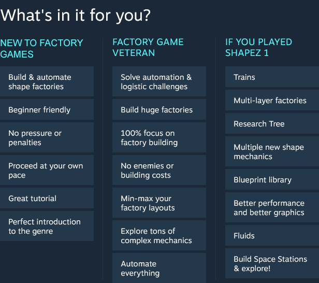
Task: Select 'No enemies or building costs' box
Action: 159,171
